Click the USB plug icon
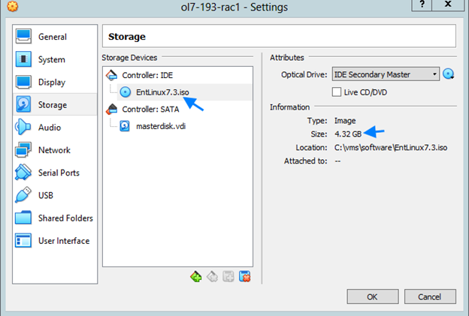The image size is (469, 316). tap(23, 194)
